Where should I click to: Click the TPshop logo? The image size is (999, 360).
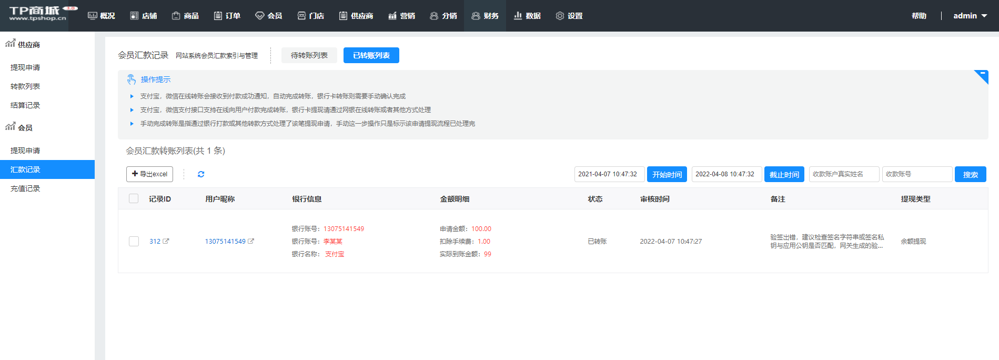[38, 14]
